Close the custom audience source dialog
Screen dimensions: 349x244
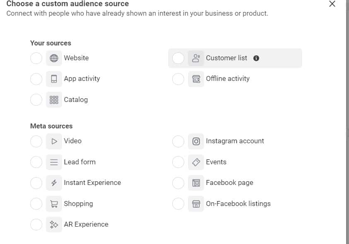(x=332, y=4)
